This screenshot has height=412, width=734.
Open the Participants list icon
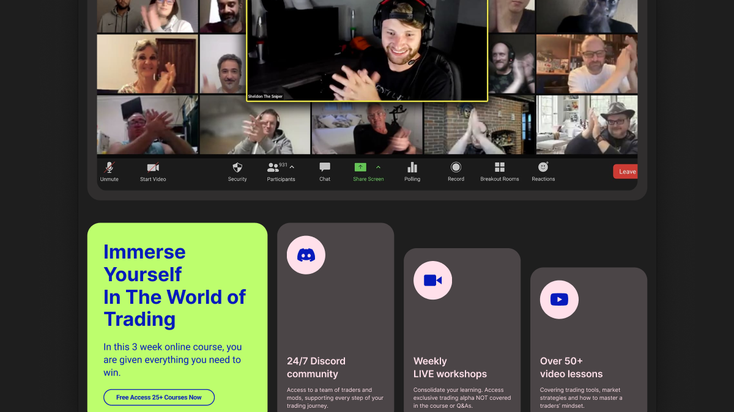pyautogui.click(x=273, y=167)
